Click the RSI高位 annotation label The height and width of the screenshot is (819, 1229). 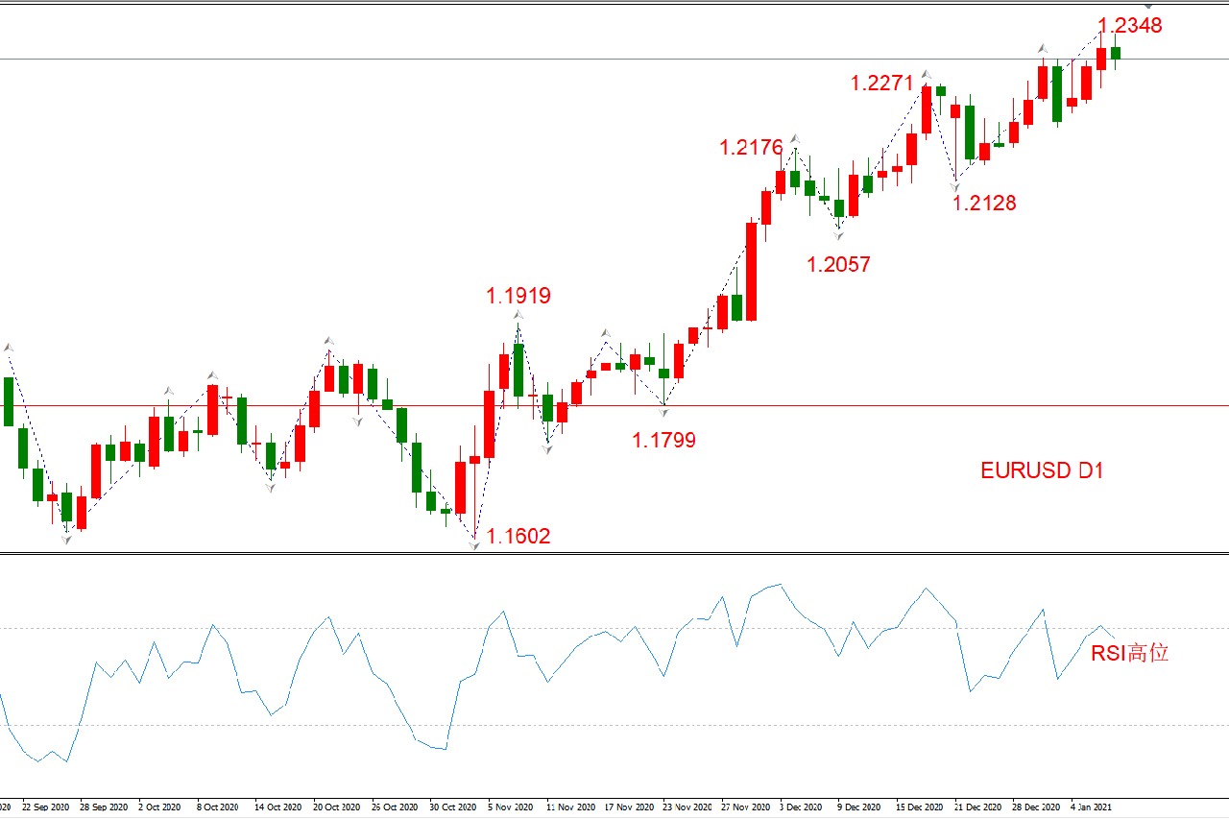click(x=1130, y=654)
